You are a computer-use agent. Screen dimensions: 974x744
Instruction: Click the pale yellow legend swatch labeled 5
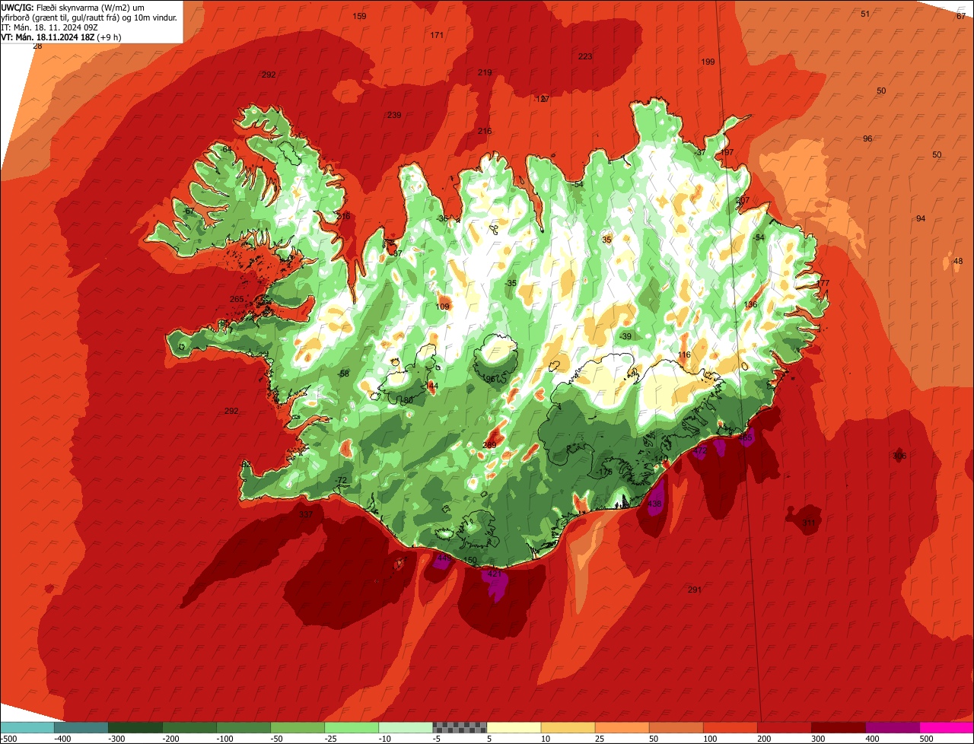(x=514, y=727)
